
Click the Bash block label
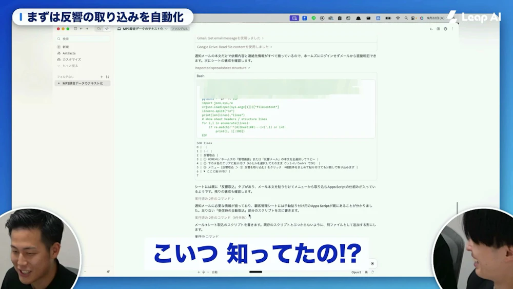201,76
